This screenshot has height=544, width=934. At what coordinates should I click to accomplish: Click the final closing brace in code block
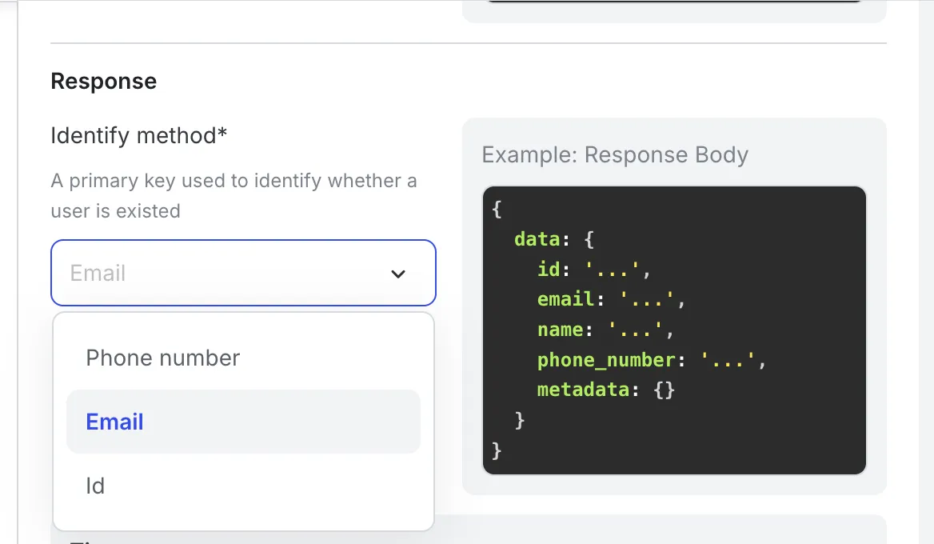[x=497, y=450]
